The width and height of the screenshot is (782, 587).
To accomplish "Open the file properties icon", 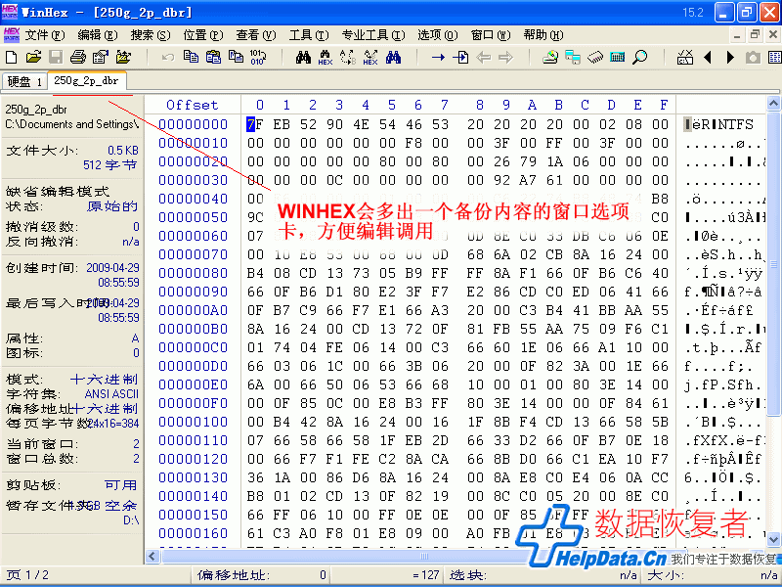I will [x=101, y=57].
